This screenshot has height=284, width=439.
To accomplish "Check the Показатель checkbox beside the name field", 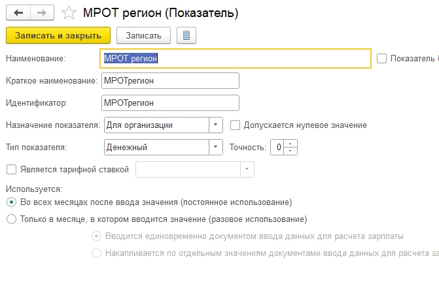I will pyautogui.click(x=382, y=58).
